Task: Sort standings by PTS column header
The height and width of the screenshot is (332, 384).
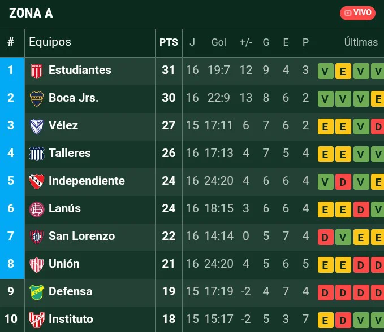Action: coord(169,42)
